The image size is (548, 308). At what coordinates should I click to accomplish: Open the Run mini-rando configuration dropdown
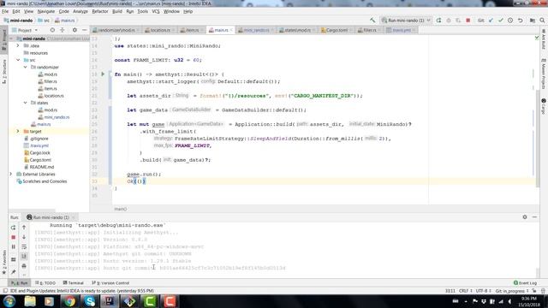coord(406,21)
